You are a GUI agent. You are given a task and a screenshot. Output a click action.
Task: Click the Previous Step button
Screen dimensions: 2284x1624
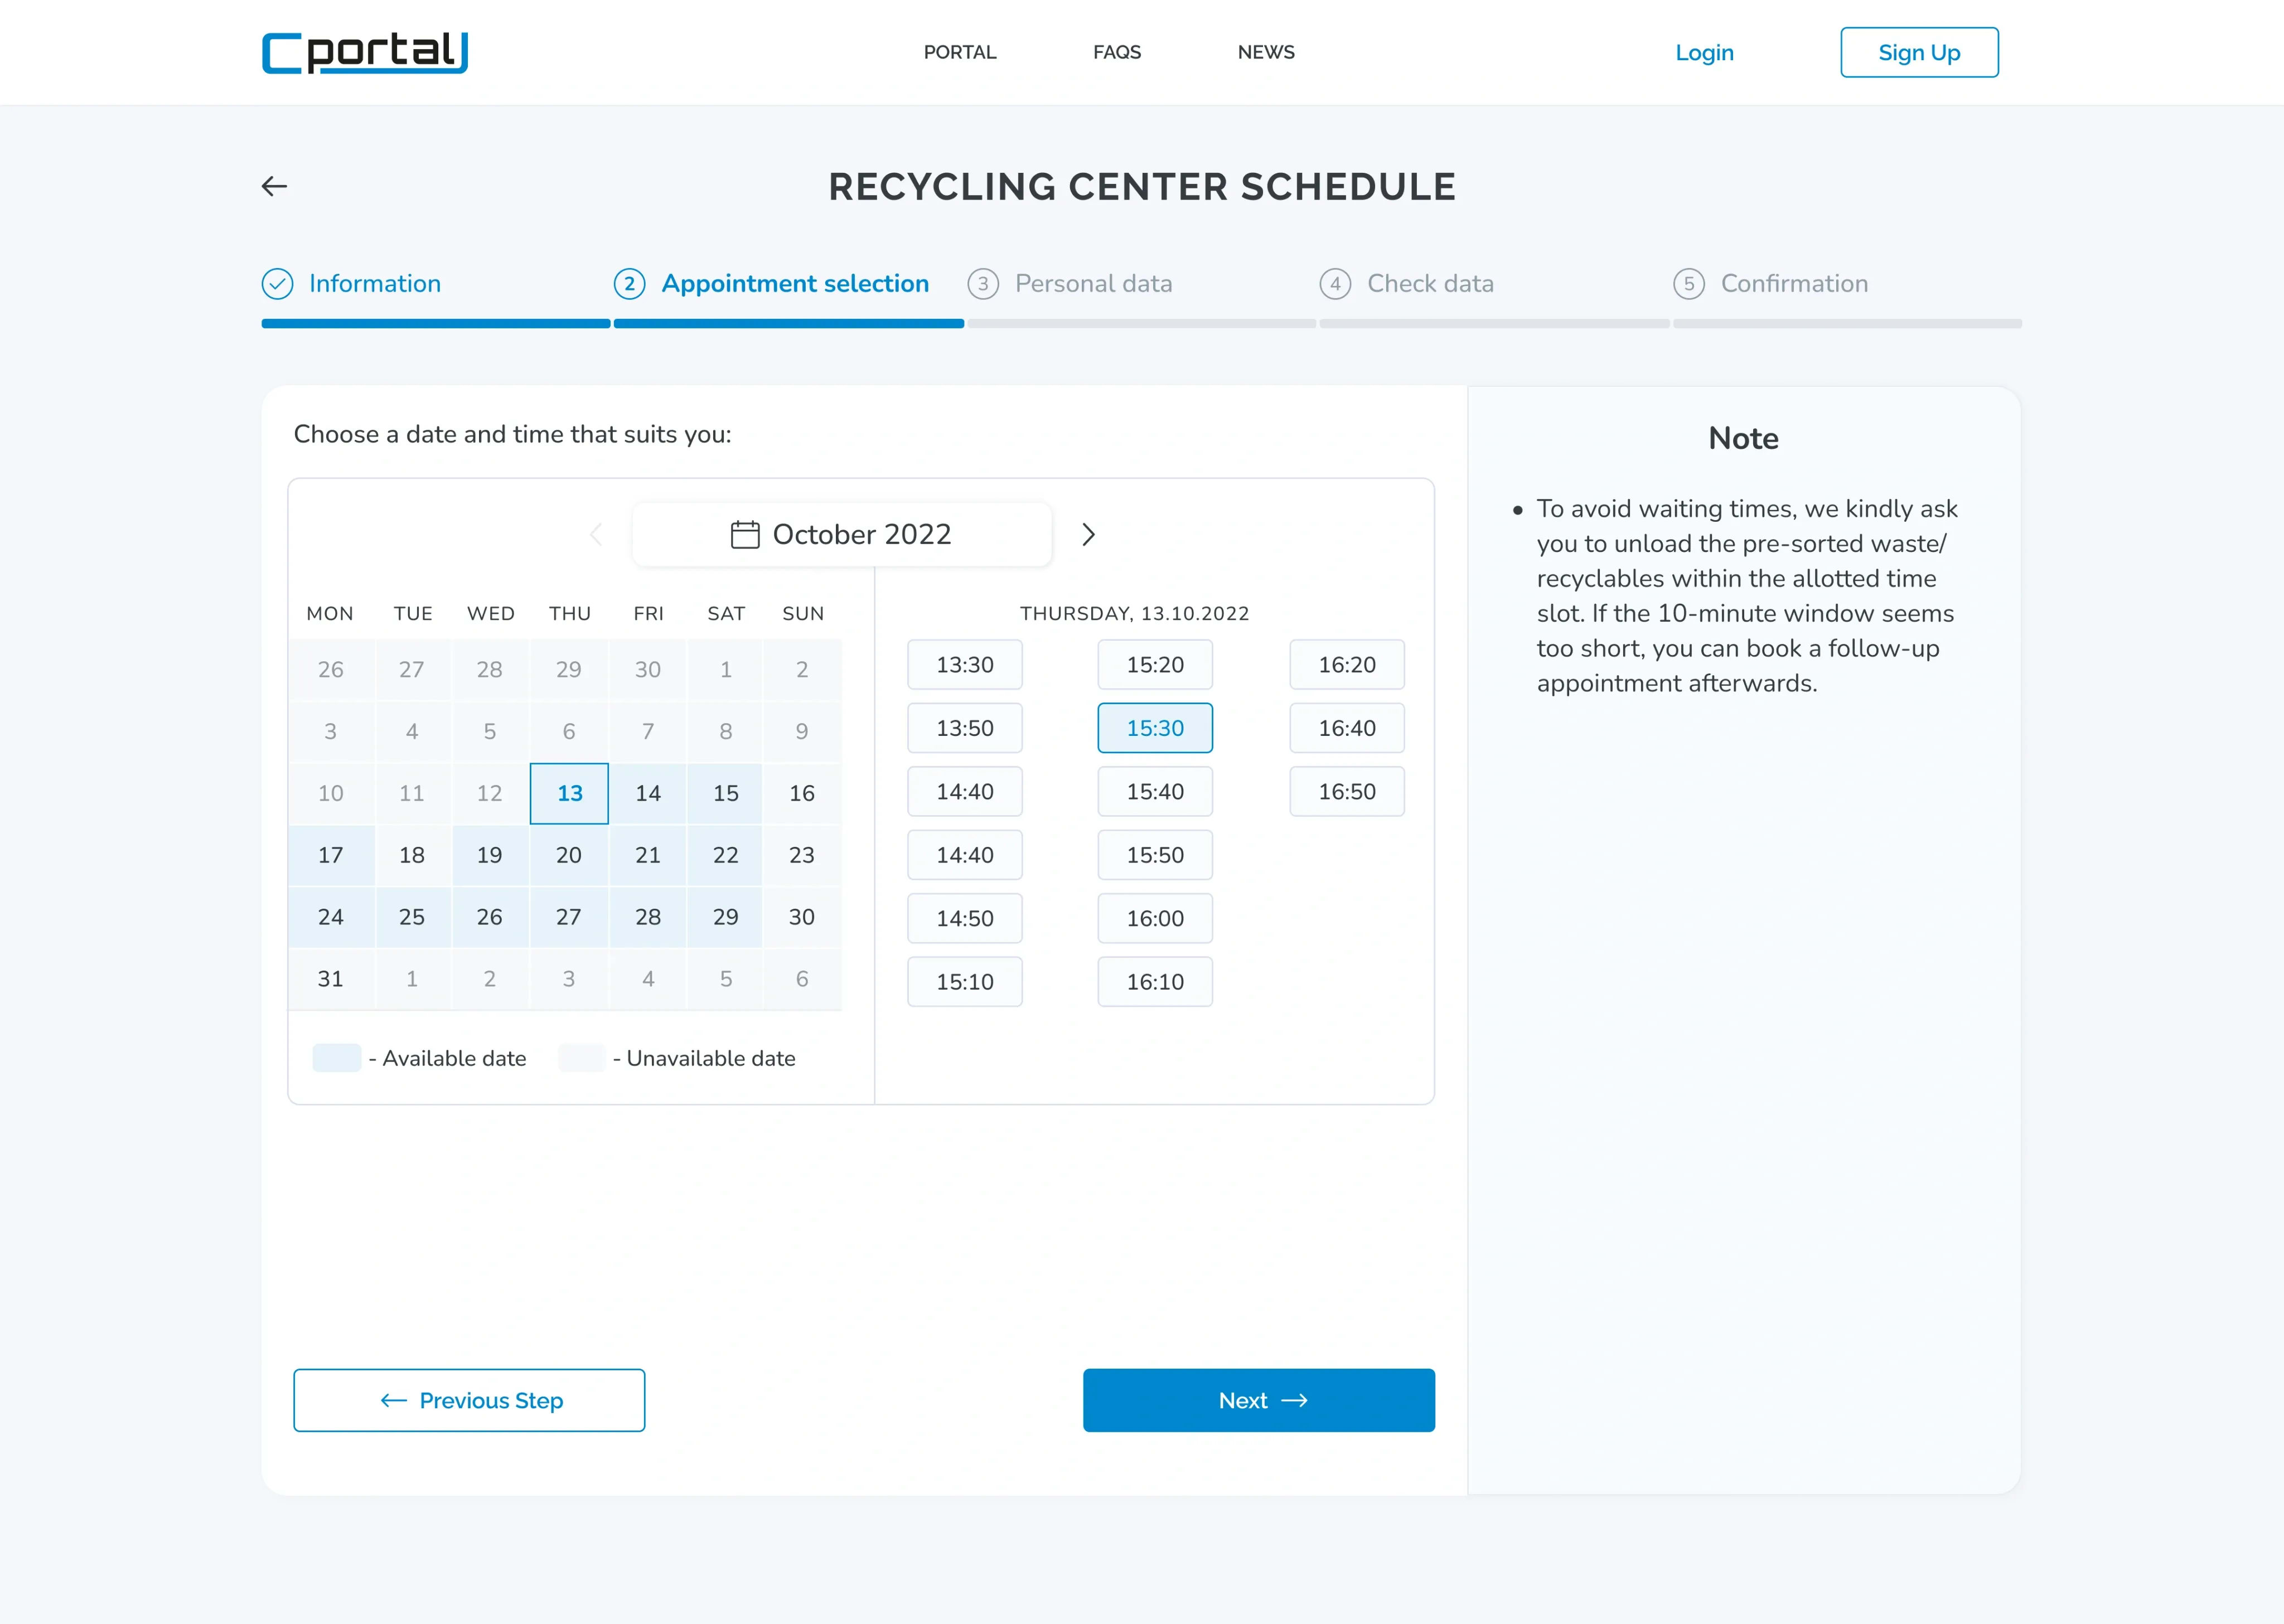pos(469,1400)
